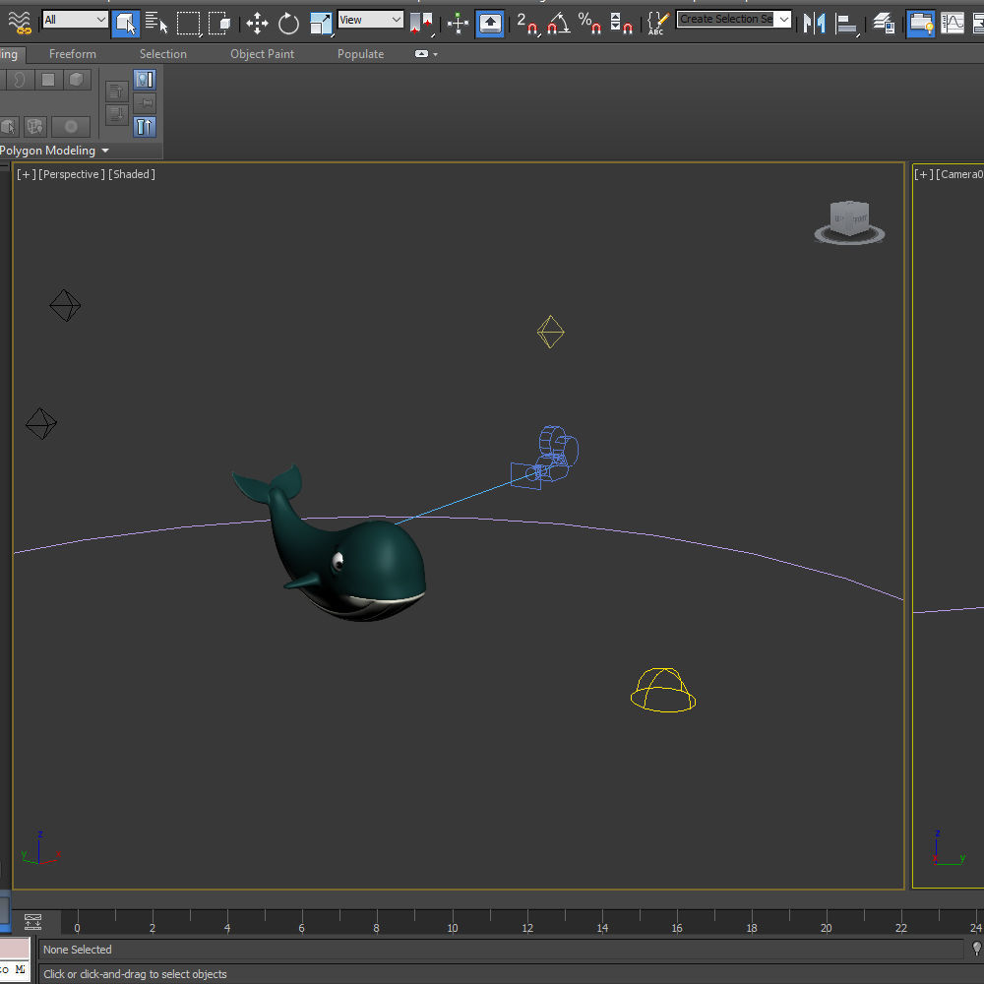Click the 'None Selected' status text
984x984 pixels.
[x=77, y=950]
